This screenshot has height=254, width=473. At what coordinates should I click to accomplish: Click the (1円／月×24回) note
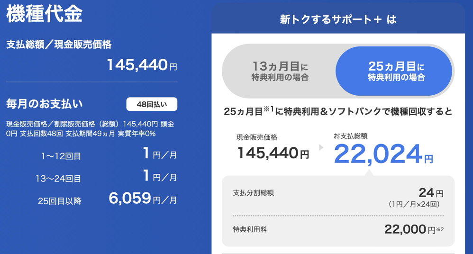(x=414, y=204)
